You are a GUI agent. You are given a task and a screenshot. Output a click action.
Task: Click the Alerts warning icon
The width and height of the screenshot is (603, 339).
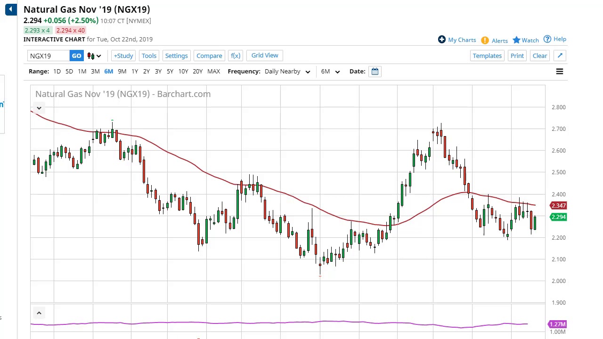pos(485,40)
